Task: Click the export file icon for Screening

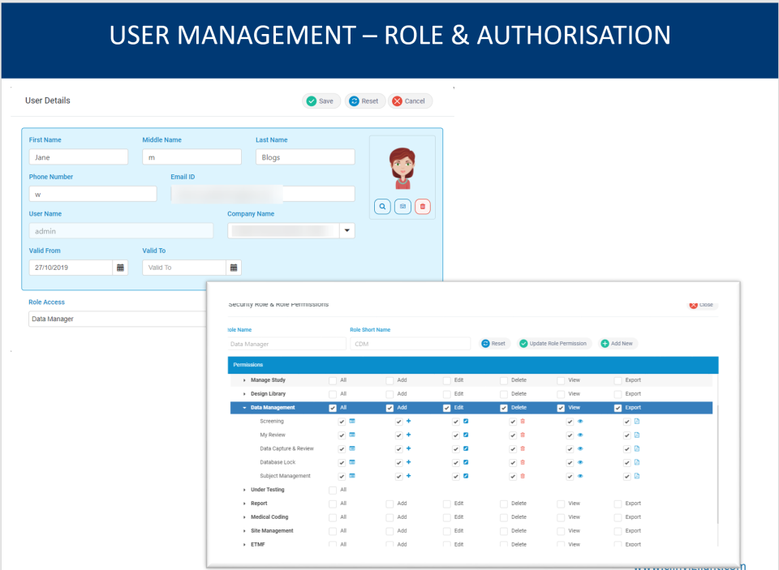Action: point(635,421)
